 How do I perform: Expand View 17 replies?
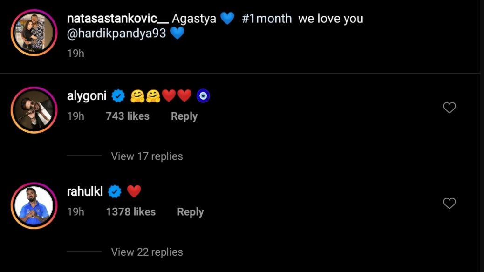(x=147, y=156)
